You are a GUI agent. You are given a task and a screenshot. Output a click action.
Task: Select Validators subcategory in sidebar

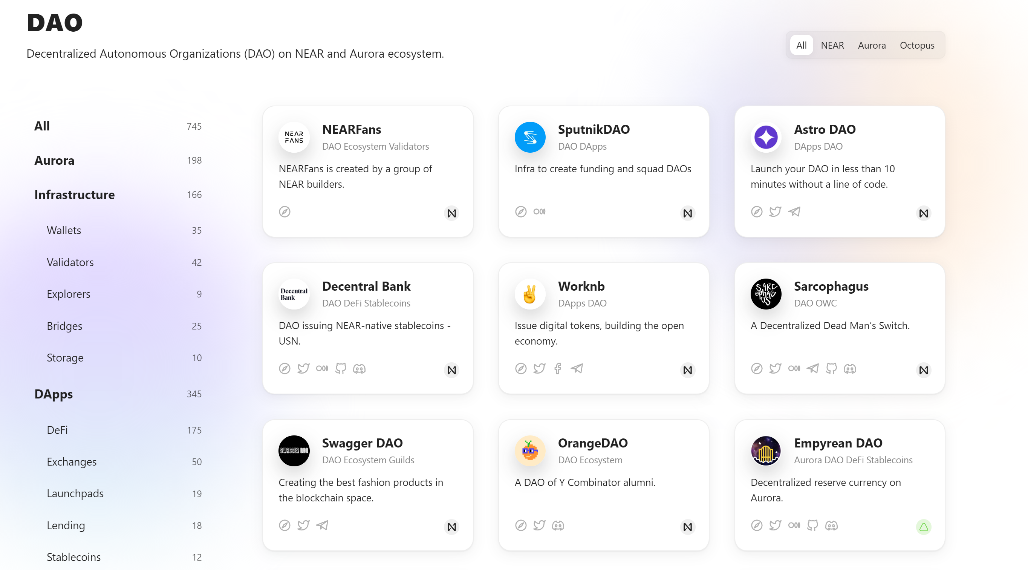coord(70,262)
